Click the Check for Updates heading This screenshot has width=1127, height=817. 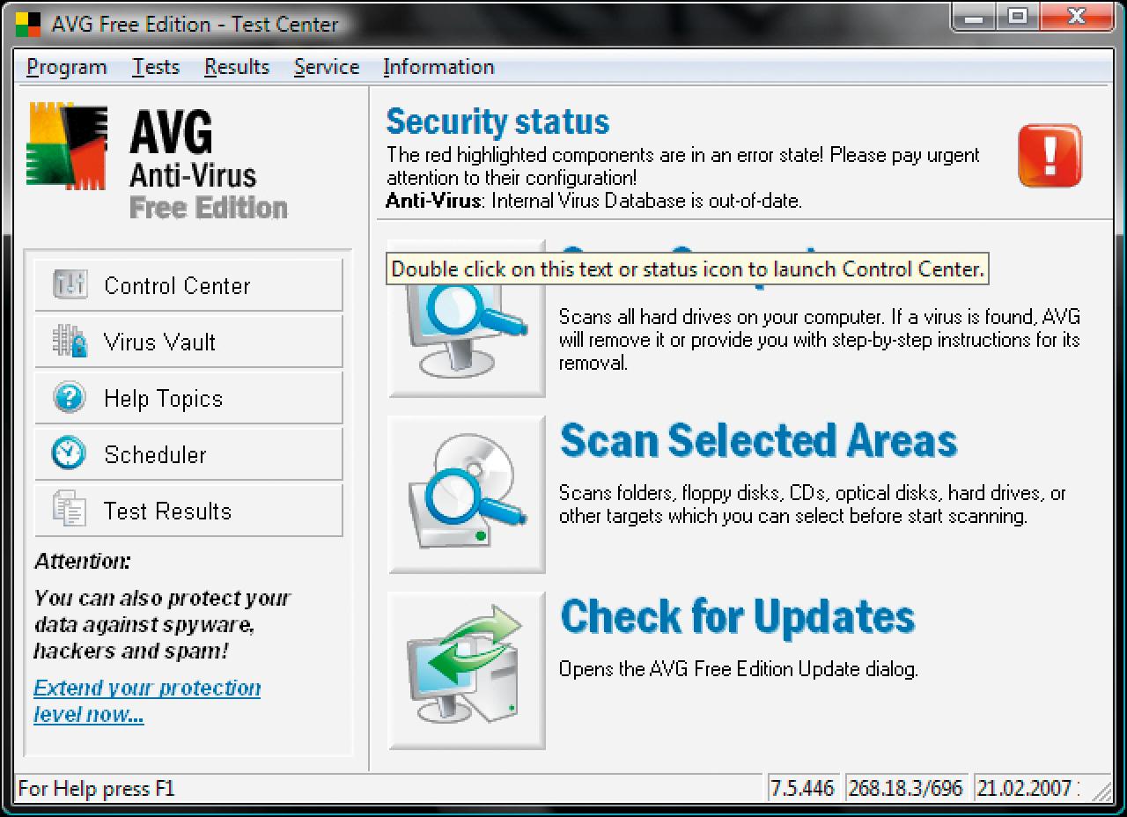(737, 616)
